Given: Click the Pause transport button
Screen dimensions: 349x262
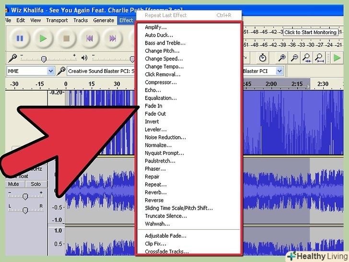Looking at the screenshot, I should click(x=20, y=38).
